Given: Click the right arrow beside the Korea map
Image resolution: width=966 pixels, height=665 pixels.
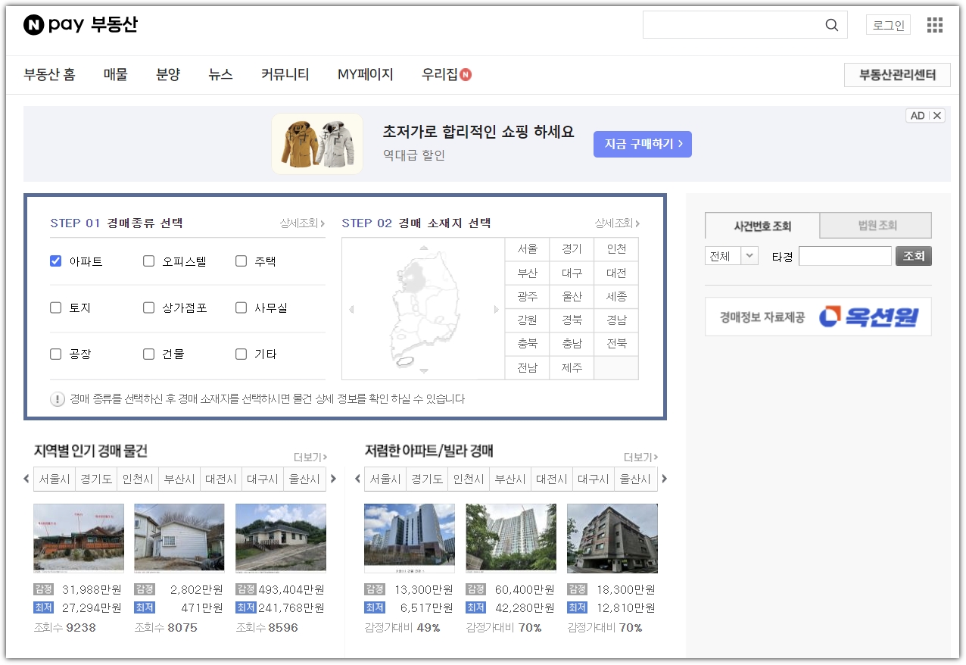Looking at the screenshot, I should pos(497,308).
